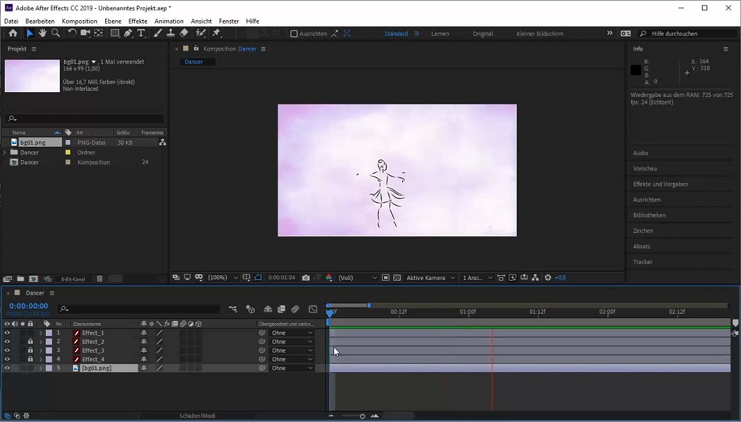Screen dimensions: 741x422
Task: Switch to the Lernen workspace
Action: pyautogui.click(x=440, y=34)
